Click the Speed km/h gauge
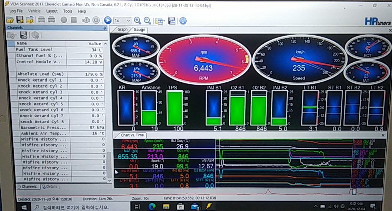Screen dimensions: 392x211 (x=299, y=59)
